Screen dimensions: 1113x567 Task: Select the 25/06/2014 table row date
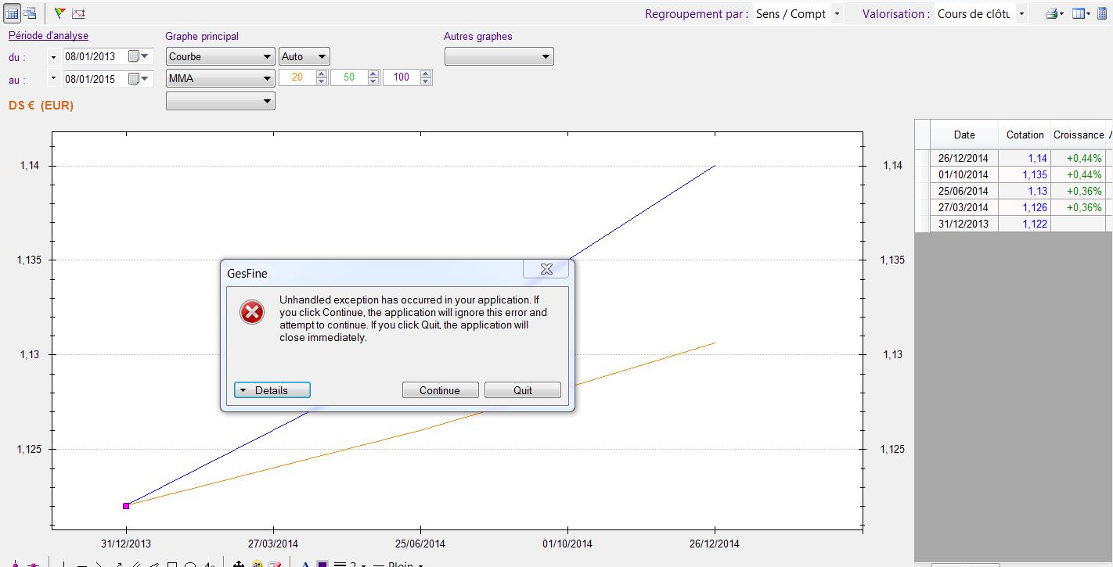964,191
